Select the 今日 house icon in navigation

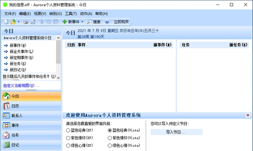click(6, 96)
